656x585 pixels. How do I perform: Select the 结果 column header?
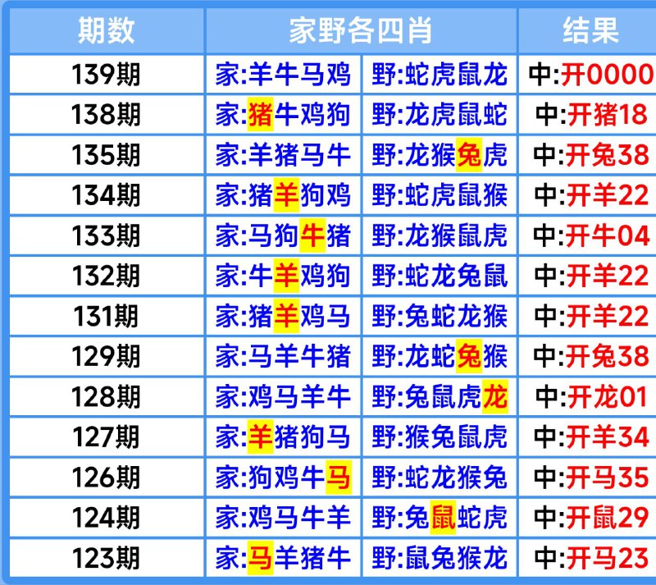[x=587, y=30]
